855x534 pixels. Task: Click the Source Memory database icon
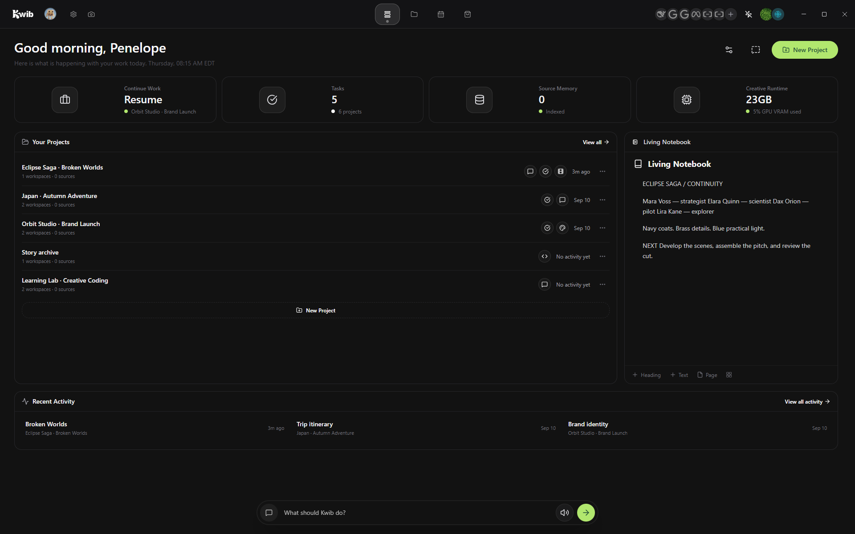(479, 100)
